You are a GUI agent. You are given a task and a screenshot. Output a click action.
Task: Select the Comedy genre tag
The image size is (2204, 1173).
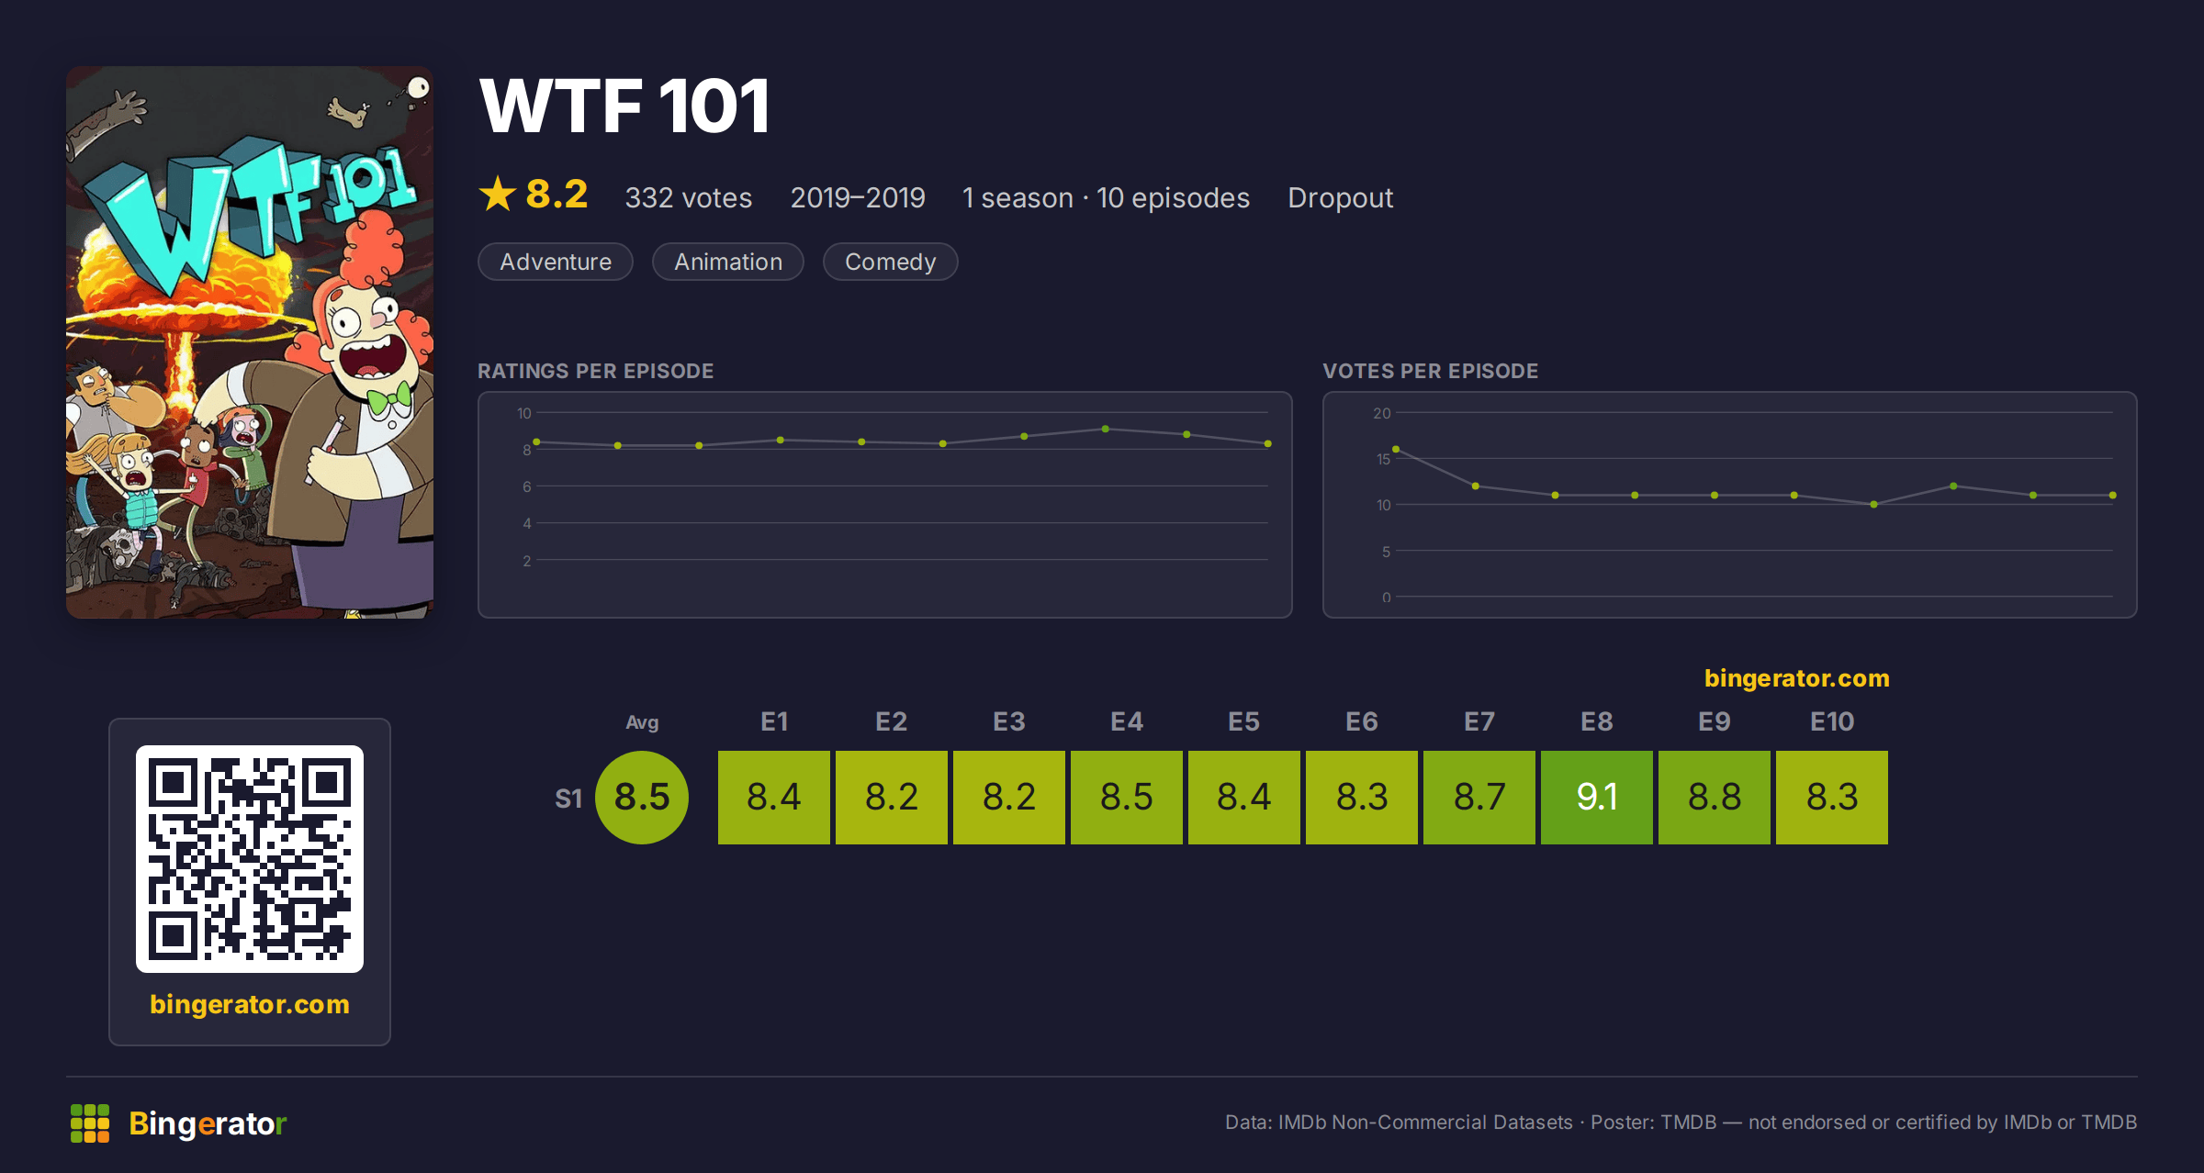click(x=890, y=262)
